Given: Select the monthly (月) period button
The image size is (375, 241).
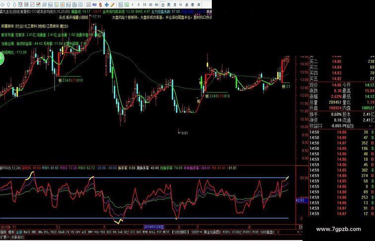Looking at the screenshot, I should (x=175, y=5).
